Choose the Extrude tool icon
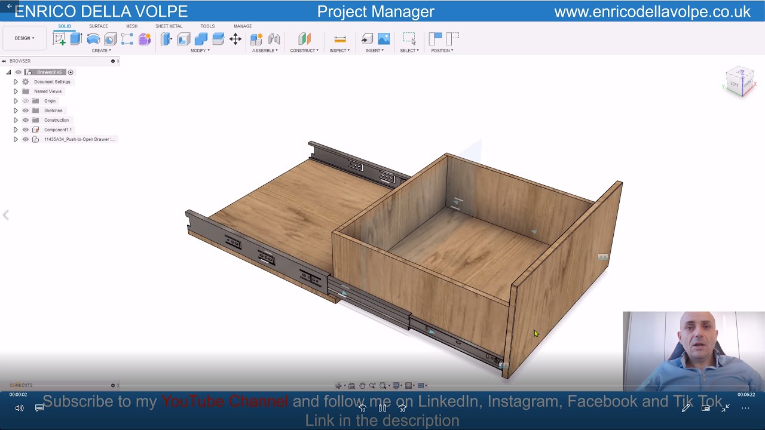The width and height of the screenshot is (765, 430). point(76,39)
